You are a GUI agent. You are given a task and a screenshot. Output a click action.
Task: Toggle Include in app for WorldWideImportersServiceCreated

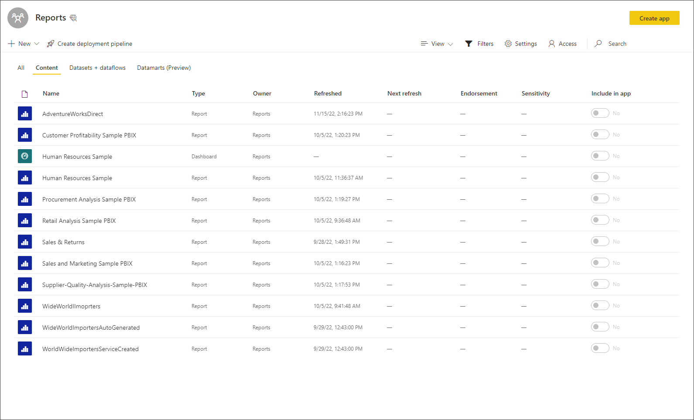point(600,348)
